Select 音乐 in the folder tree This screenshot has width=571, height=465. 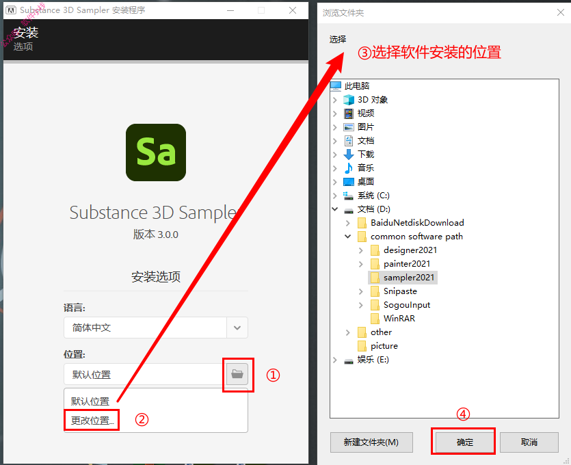coord(366,168)
